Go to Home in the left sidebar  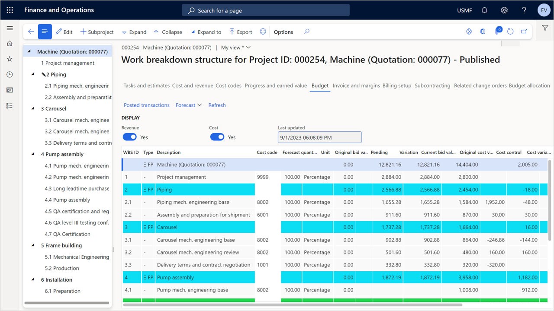click(10, 43)
